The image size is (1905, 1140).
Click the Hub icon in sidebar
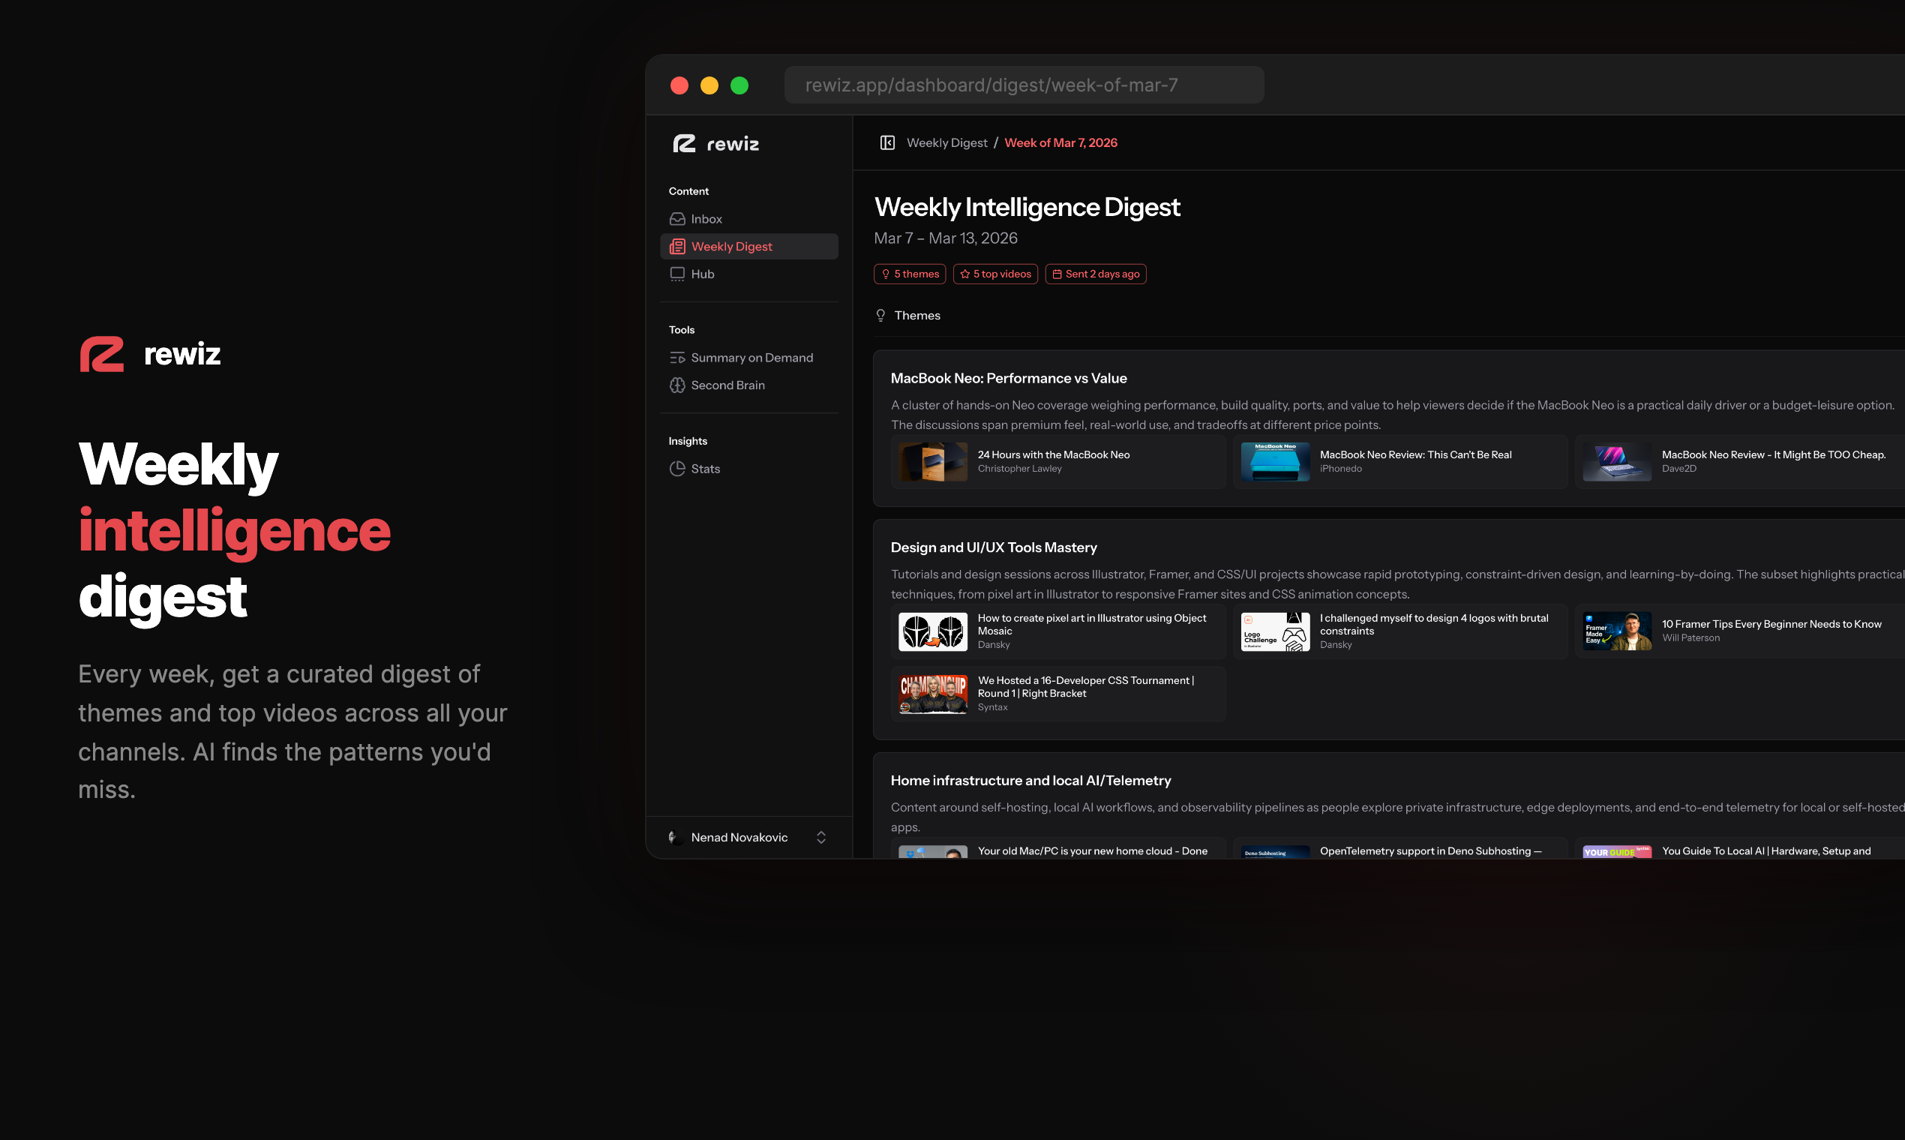coord(676,274)
